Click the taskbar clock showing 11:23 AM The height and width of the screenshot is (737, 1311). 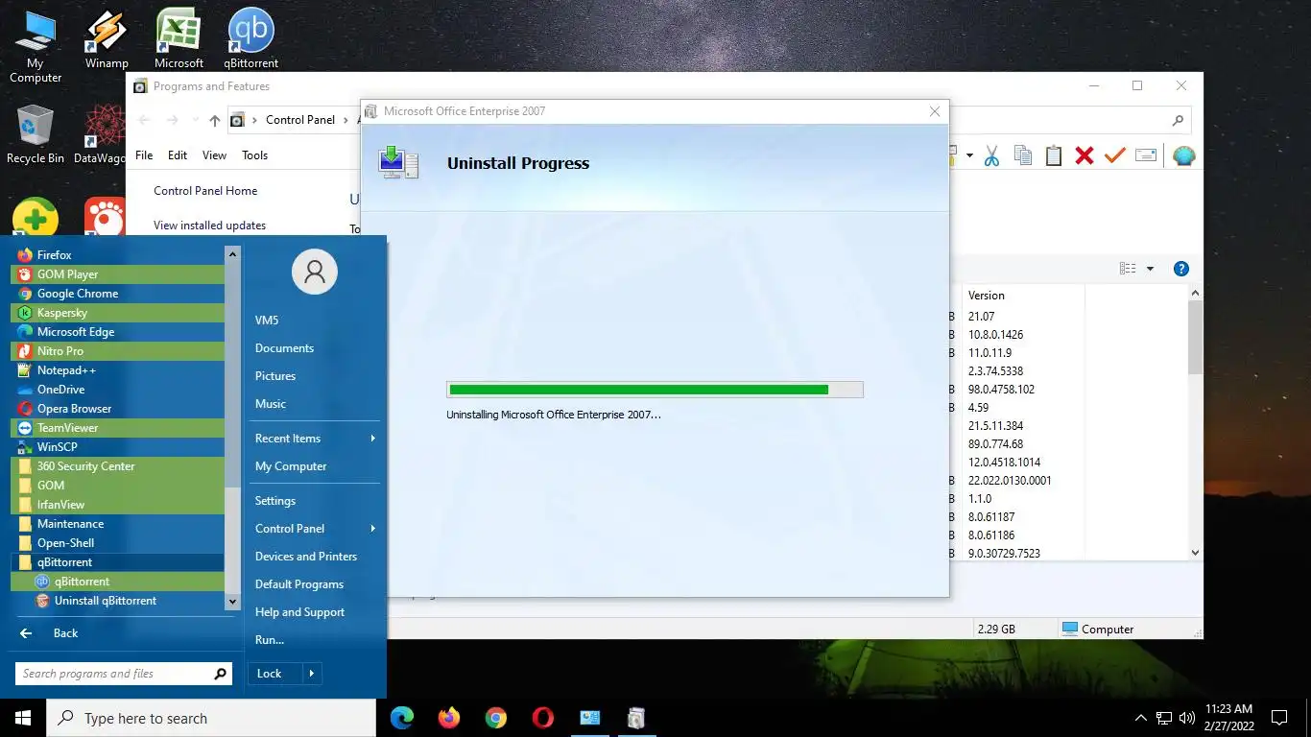pyautogui.click(x=1228, y=718)
